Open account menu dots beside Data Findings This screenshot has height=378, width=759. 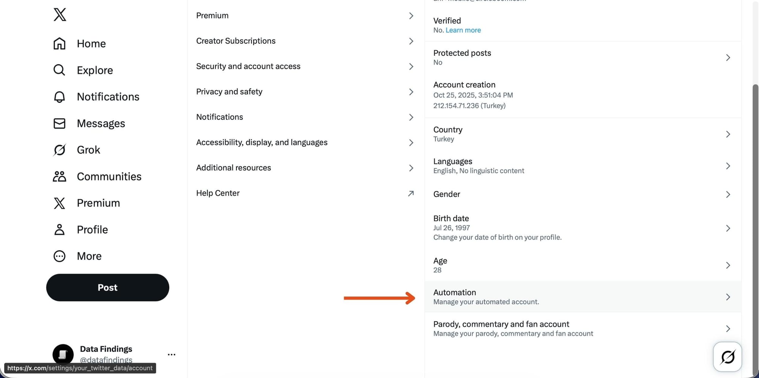[x=172, y=354]
